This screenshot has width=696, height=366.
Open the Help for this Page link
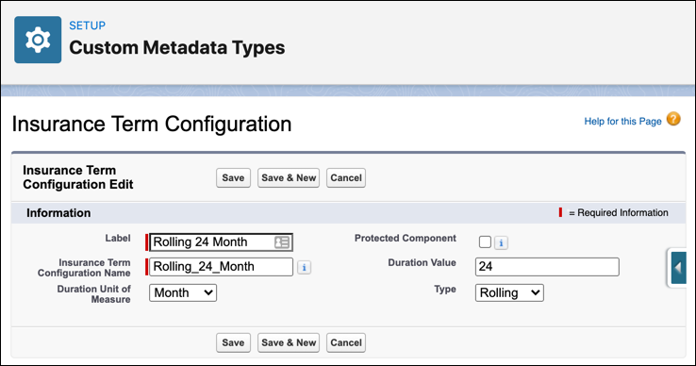(x=622, y=122)
